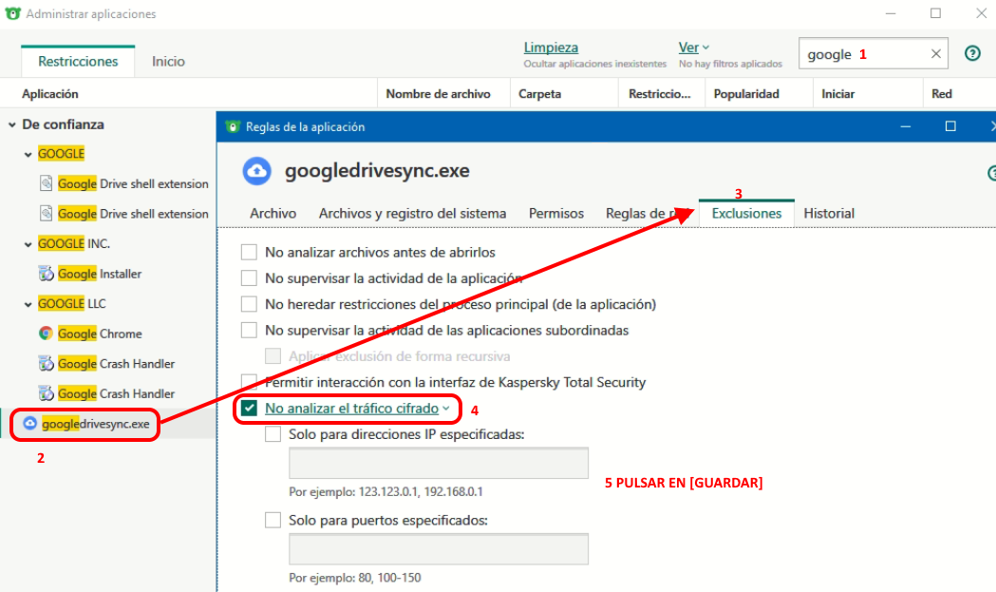Check No supervisar la actividad de la aplicación
The image size is (996, 592).
click(249, 277)
